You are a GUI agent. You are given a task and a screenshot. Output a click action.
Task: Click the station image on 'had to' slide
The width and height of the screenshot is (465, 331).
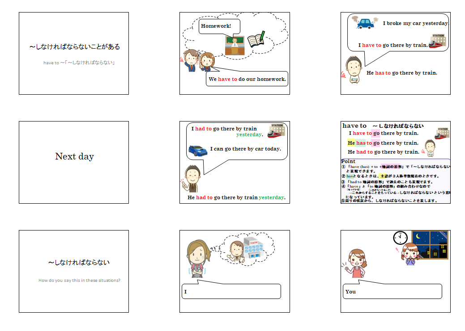tap(277, 131)
